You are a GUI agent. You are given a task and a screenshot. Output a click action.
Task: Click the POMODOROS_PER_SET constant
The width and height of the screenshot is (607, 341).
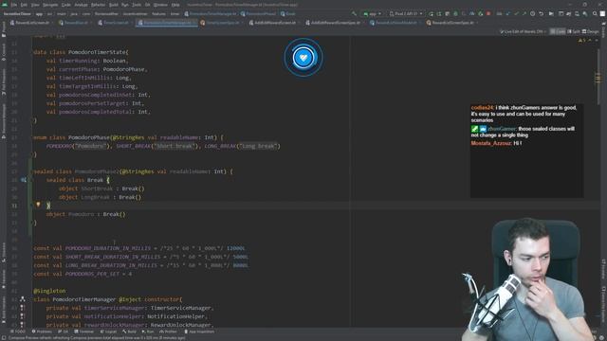tap(93, 274)
